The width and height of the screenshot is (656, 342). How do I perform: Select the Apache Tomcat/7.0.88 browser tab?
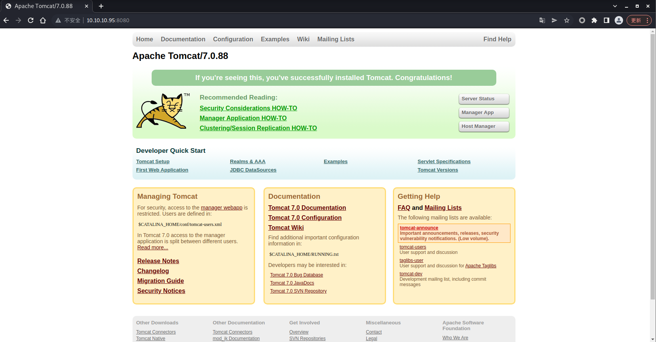point(47,6)
